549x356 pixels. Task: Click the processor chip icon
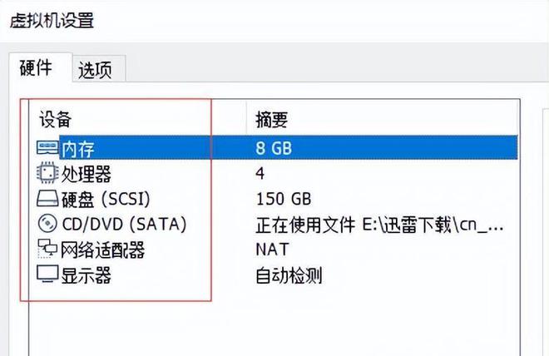click(x=48, y=175)
